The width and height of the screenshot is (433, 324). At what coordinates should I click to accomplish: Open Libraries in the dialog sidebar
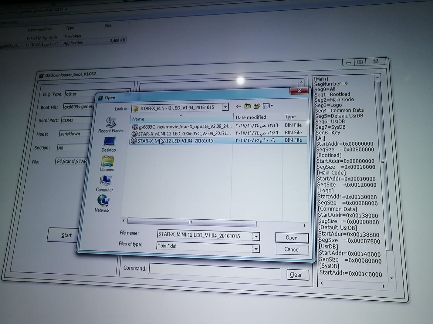point(107,164)
